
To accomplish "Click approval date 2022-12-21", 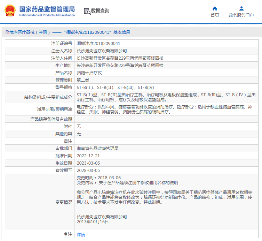I will 88,156.
